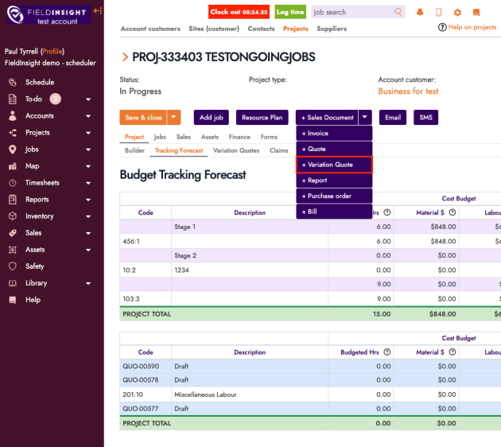Select Variation Quote from the dropdown menu

333,165
